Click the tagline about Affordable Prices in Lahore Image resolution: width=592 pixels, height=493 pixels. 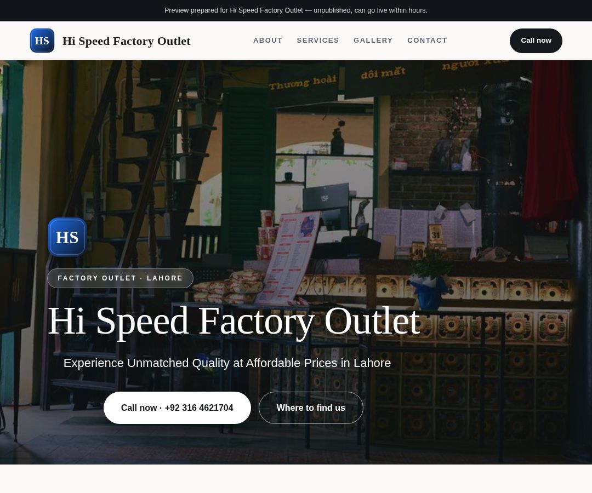[227, 363]
